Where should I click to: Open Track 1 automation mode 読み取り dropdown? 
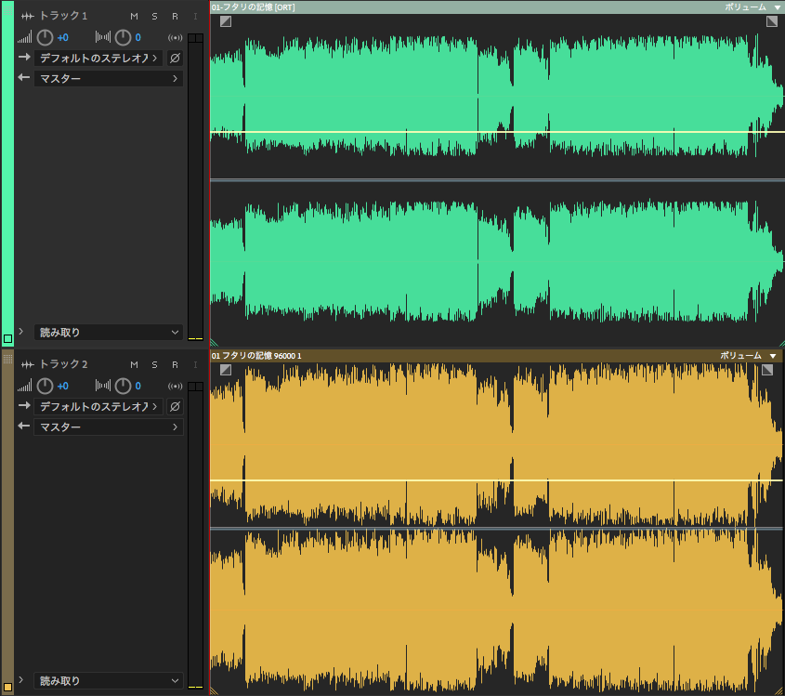point(108,332)
